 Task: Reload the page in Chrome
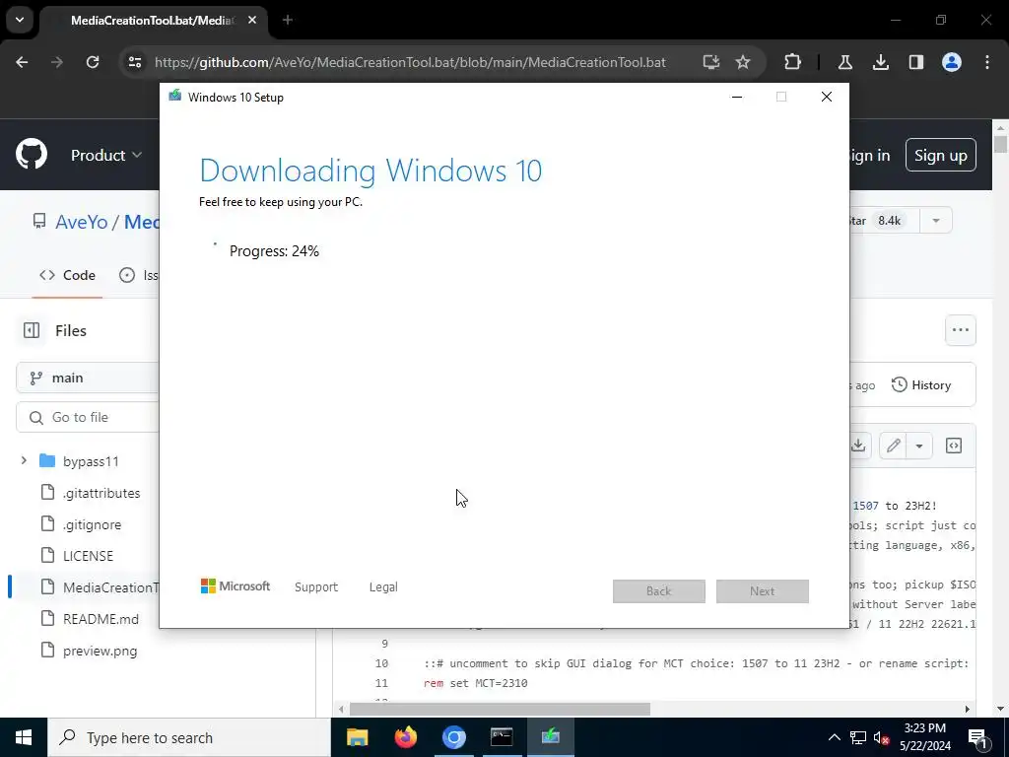click(x=93, y=62)
